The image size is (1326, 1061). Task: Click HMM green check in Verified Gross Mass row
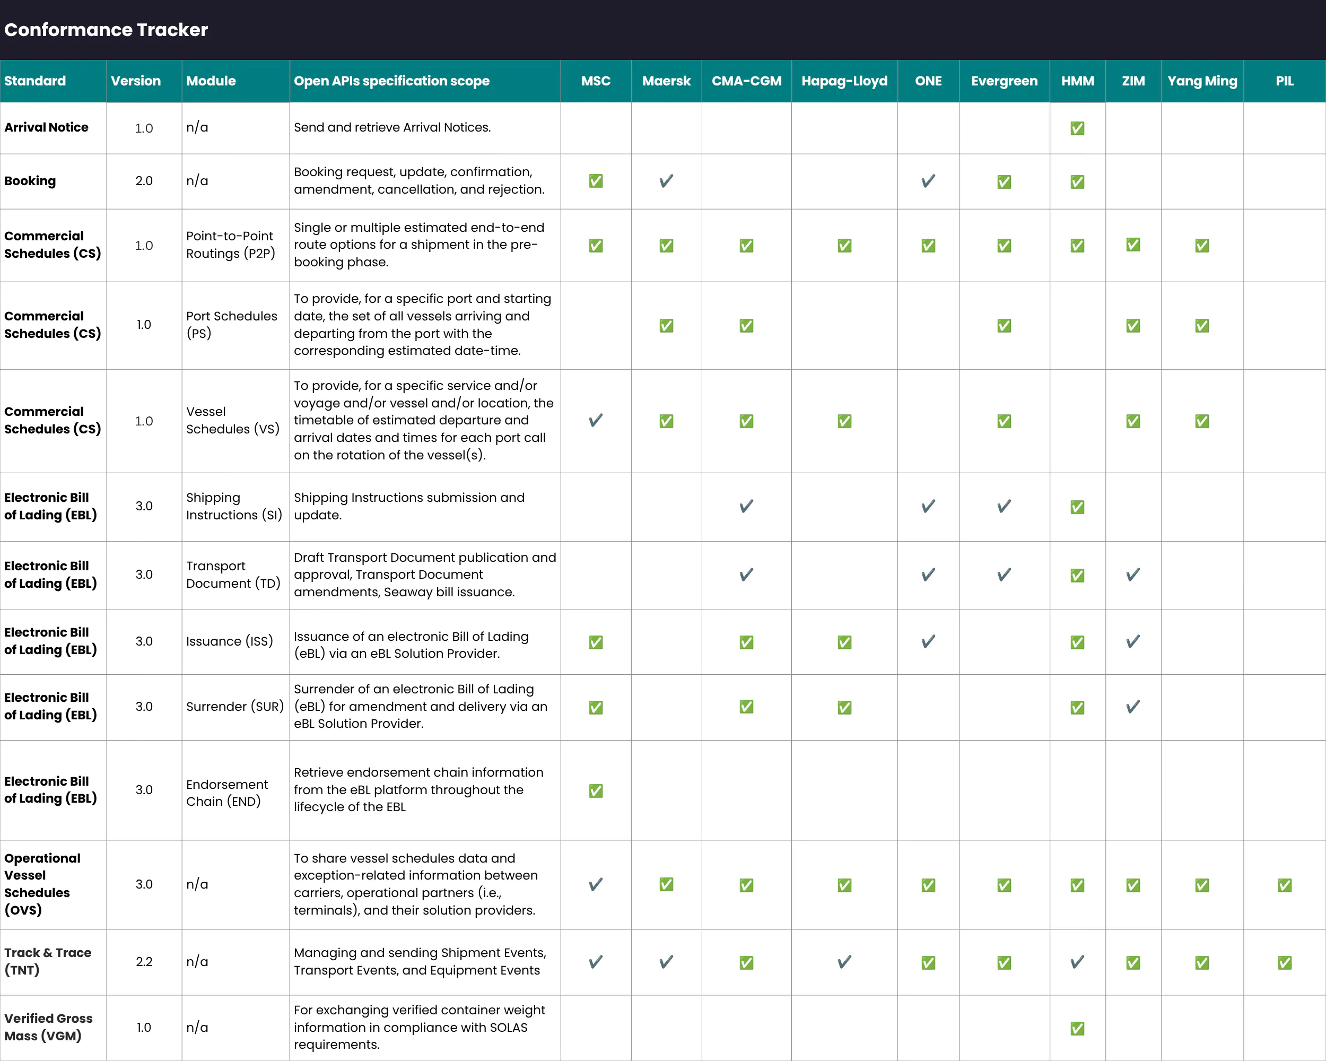[1077, 1029]
